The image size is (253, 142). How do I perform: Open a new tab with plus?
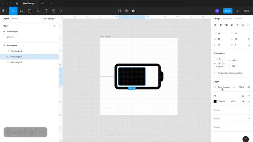pyautogui.click(x=51, y=4)
